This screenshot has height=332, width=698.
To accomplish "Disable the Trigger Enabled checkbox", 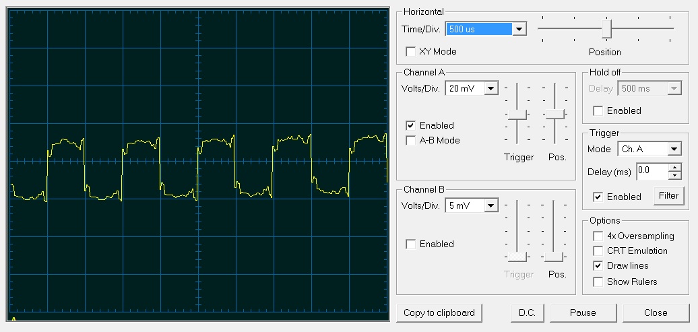I will pyautogui.click(x=598, y=197).
